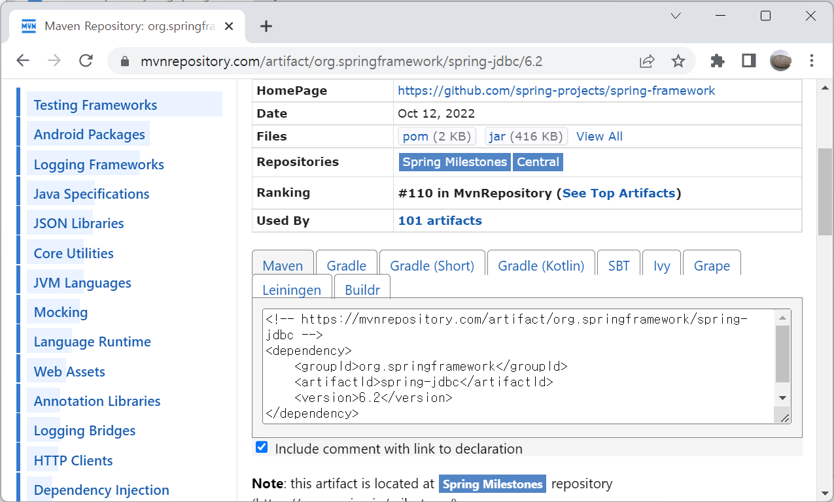Download the jar (416 KB) file
The height and width of the screenshot is (502, 834).
[526, 137]
